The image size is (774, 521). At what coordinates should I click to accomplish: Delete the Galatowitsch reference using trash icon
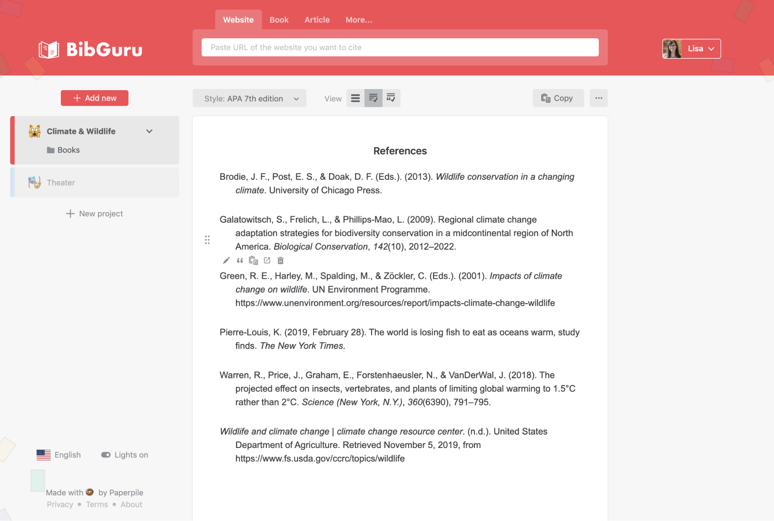(280, 260)
